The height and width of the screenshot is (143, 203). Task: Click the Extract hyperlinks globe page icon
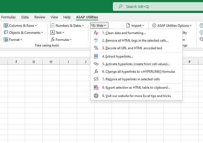coord(96,56)
